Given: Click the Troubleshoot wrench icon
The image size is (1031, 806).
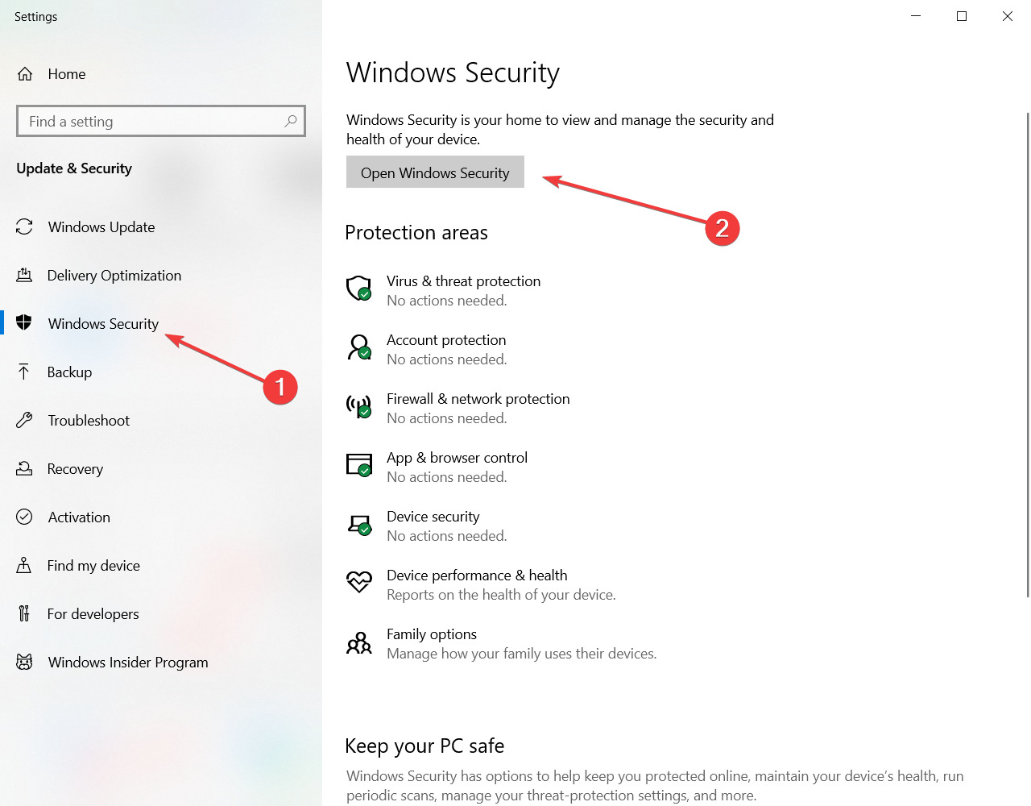Looking at the screenshot, I should pos(24,420).
